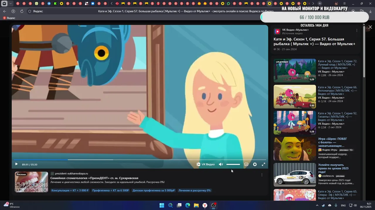Open Task View in the taskbar
375x210 pixels.
[179, 205]
